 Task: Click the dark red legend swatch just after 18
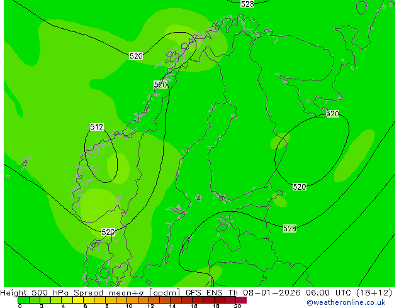220,300
